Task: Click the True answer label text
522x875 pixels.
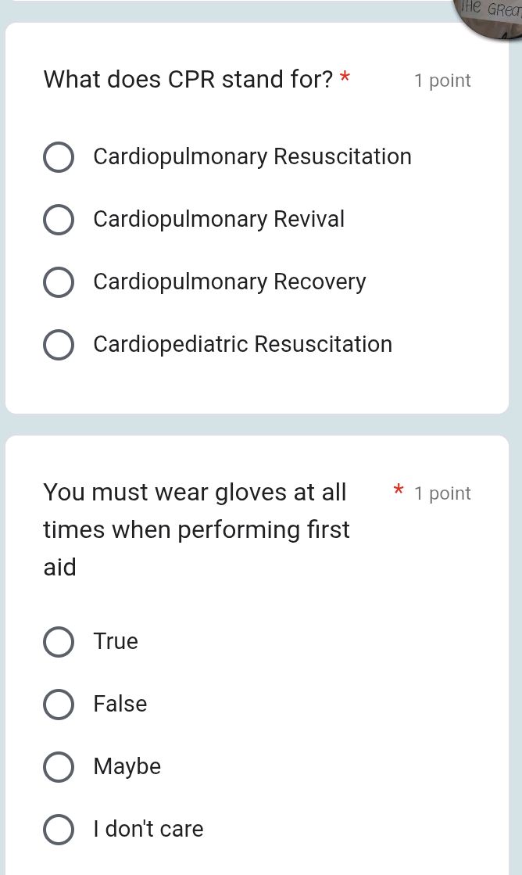Action: click(116, 641)
